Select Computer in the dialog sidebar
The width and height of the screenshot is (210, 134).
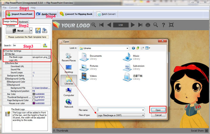pyautogui.click(x=69, y=92)
